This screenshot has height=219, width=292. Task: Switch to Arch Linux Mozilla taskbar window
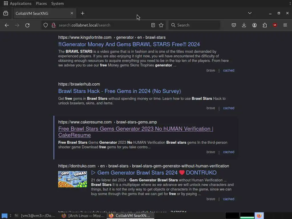(x=83, y=216)
